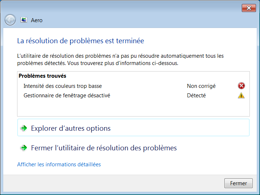
Task: Open Afficher les informations détaillées link
Action: click(x=59, y=164)
